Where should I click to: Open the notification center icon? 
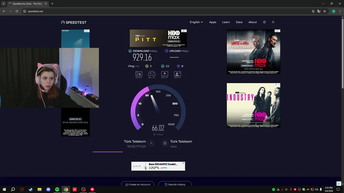click(x=338, y=190)
